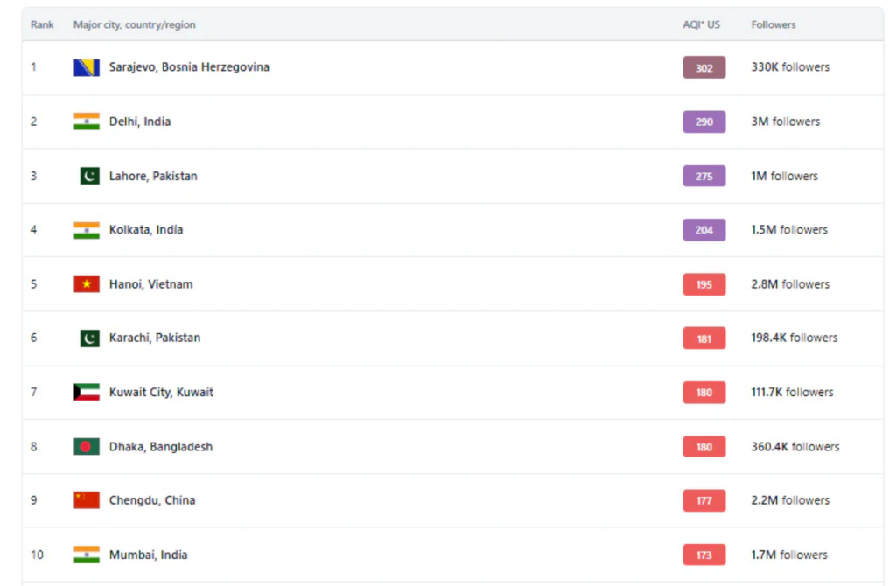Screen dimensions: 896x586
Task: Click the Pakistan flag beside Lahore
Action: 89,176
